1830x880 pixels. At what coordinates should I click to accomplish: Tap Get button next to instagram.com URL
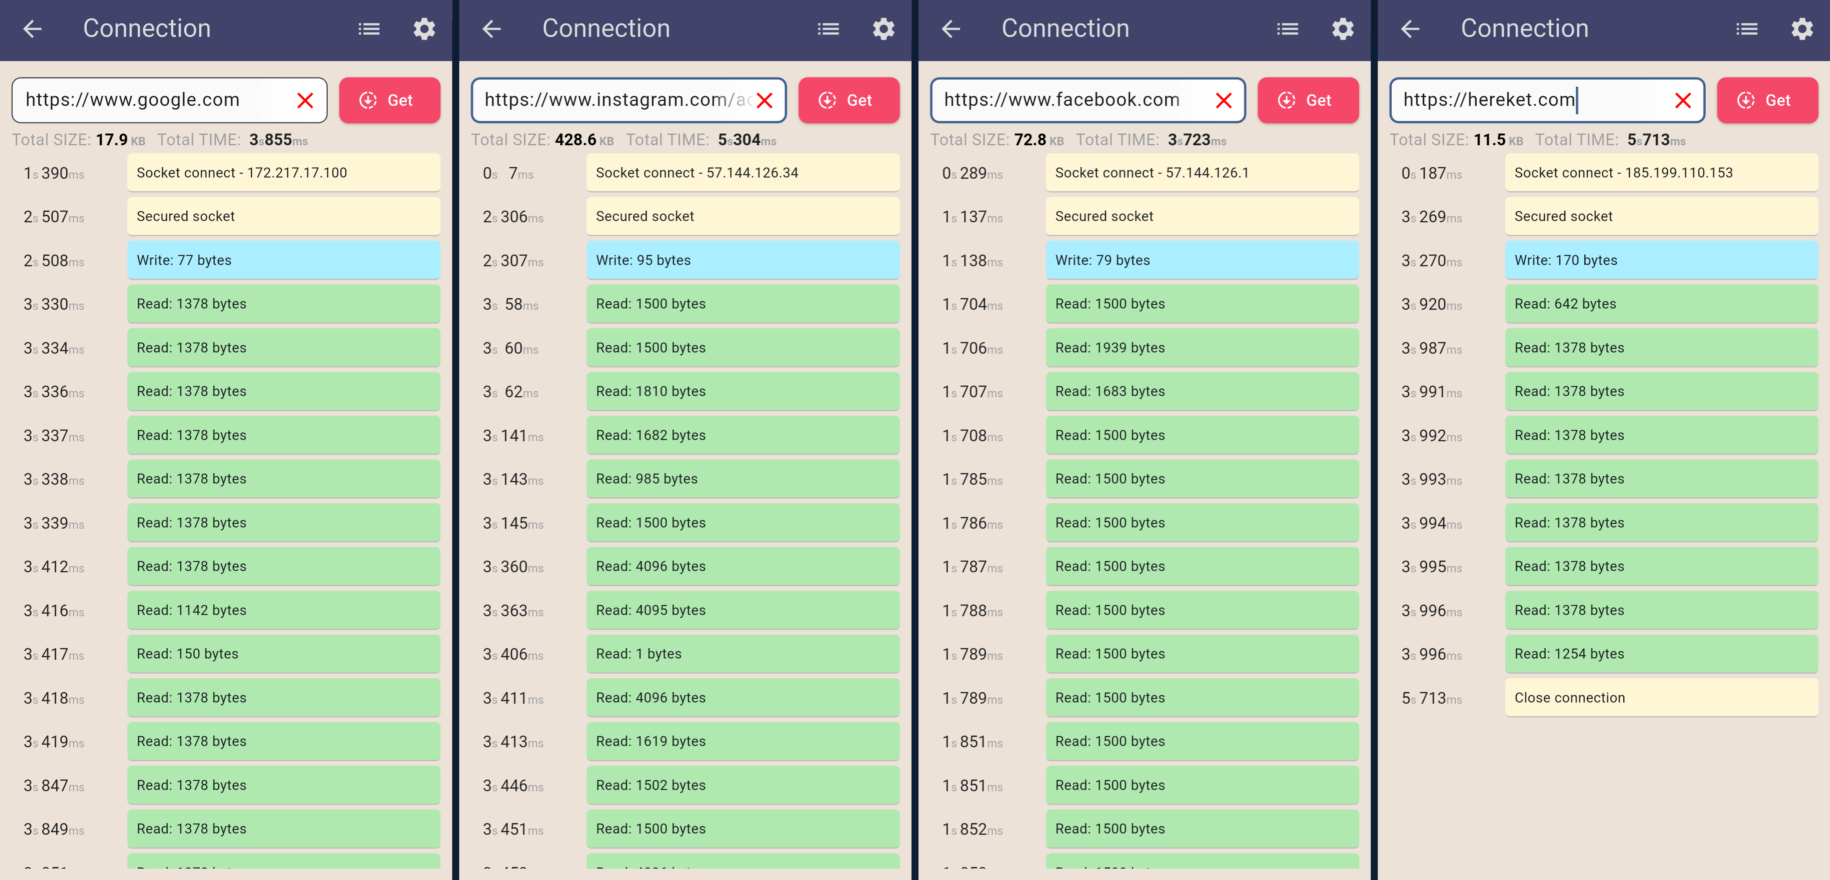pos(848,100)
